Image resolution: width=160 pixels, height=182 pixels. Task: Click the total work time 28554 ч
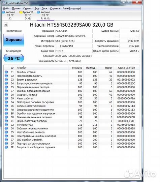(x=129, y=51)
